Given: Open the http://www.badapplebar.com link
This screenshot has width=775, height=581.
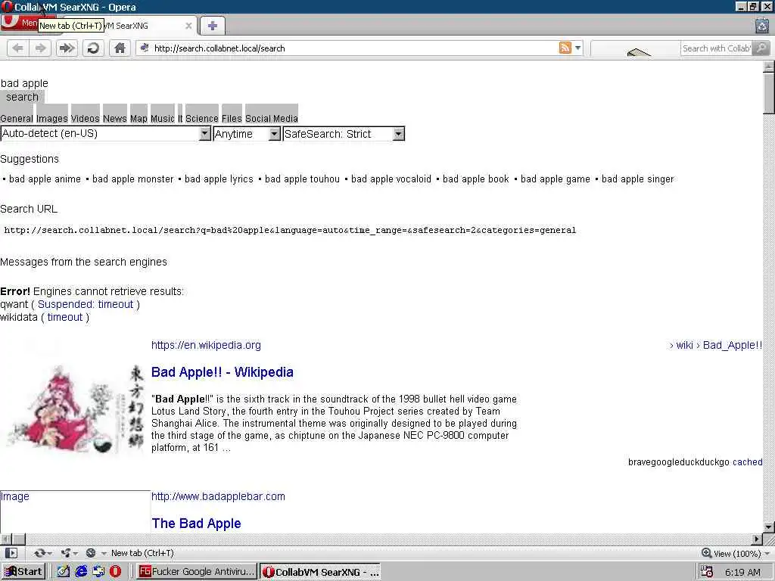Looking at the screenshot, I should (x=218, y=496).
